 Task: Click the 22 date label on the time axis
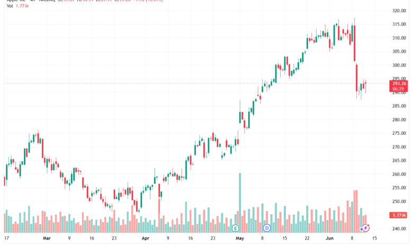tap(307, 238)
